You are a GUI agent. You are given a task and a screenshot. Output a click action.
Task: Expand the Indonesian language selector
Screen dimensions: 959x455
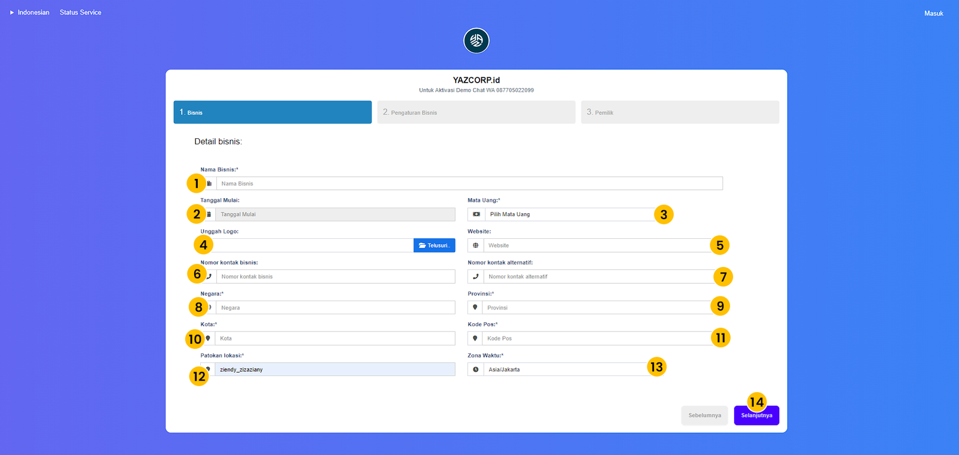[x=29, y=13]
